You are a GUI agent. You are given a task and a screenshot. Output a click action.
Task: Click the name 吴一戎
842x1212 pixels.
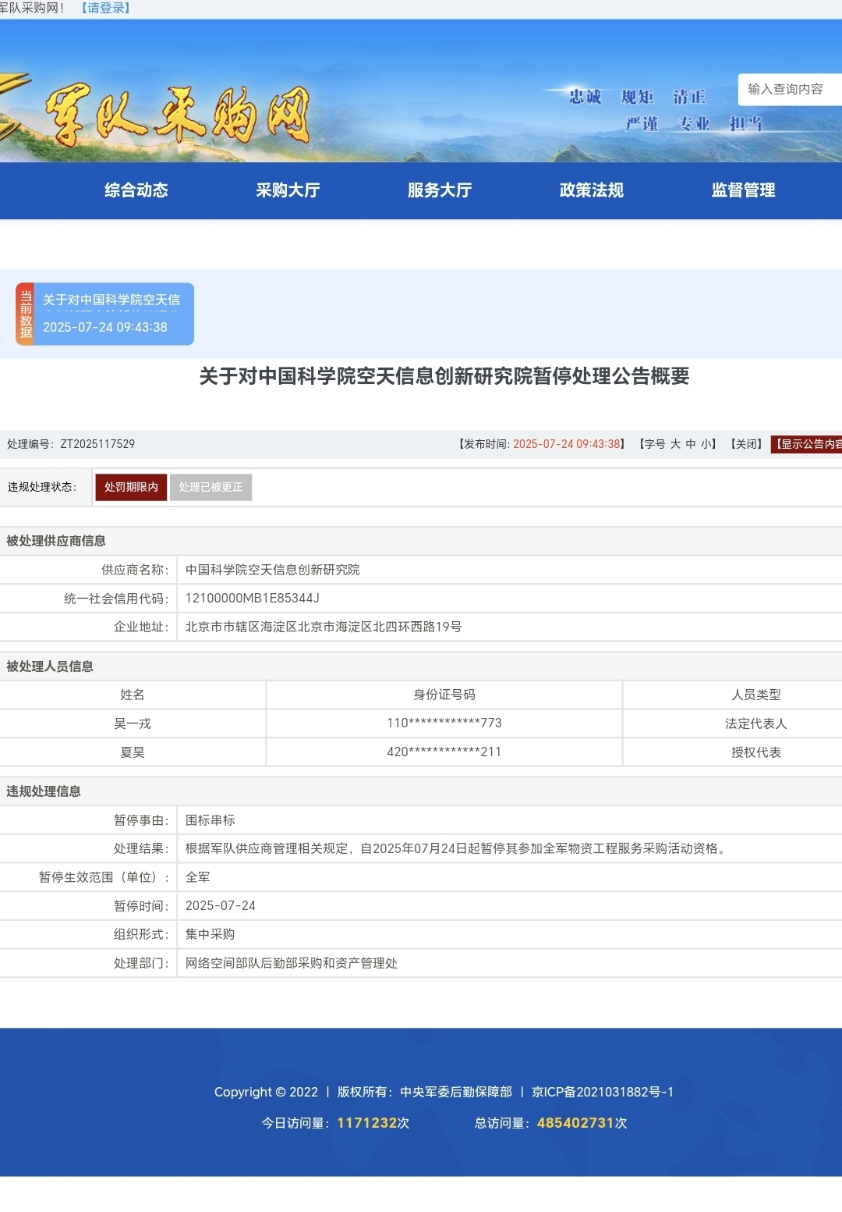pos(133,724)
